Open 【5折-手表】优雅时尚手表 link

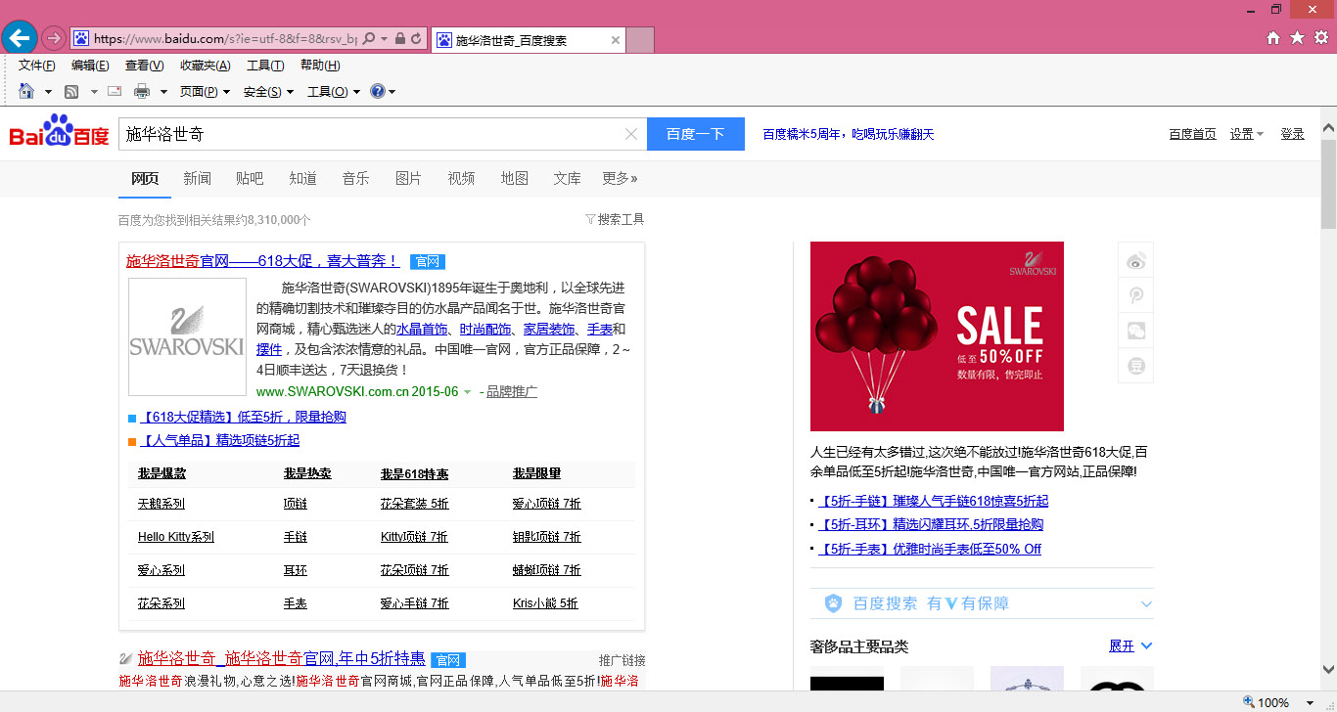tap(930, 549)
